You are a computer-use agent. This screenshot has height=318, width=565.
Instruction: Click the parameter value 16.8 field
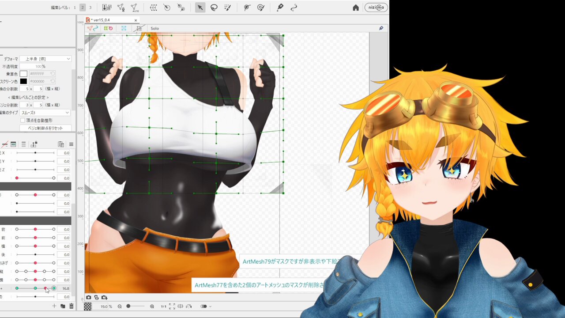point(64,288)
